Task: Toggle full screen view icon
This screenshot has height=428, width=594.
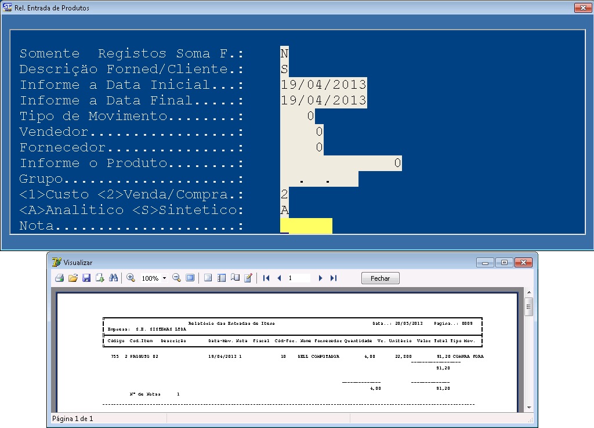Action: 190,278
